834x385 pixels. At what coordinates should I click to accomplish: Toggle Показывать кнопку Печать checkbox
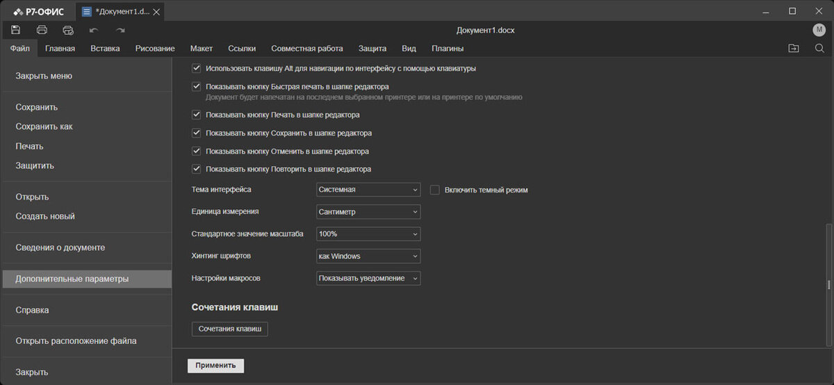click(196, 115)
